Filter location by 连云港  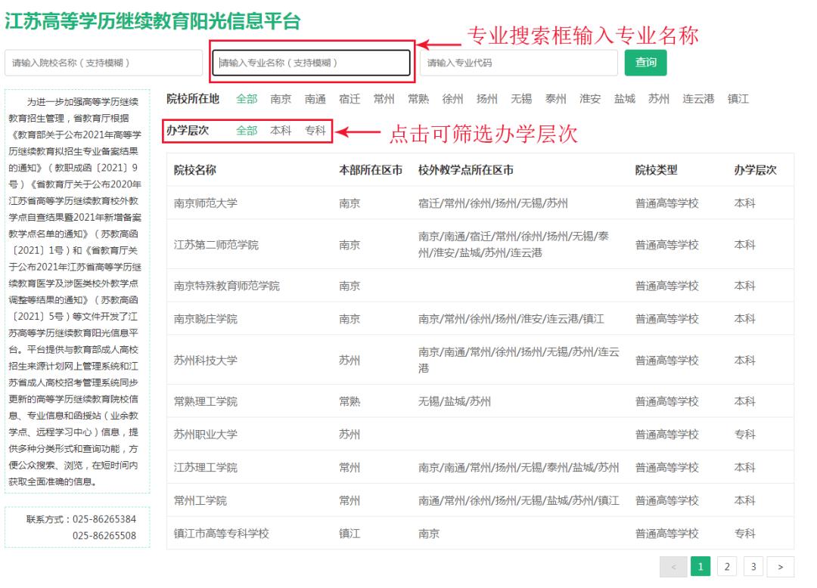[698, 99]
